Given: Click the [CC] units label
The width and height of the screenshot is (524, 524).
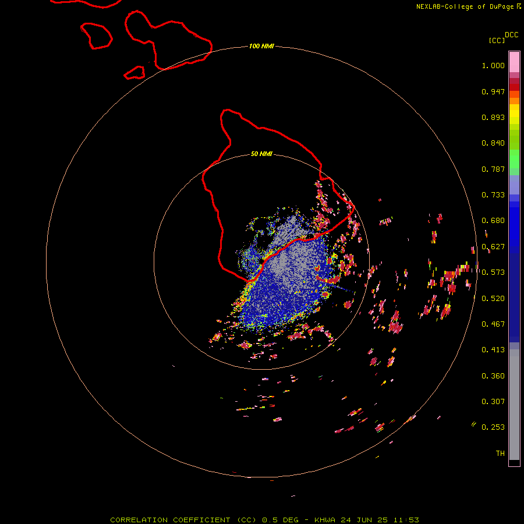Looking at the screenshot, I should [x=497, y=40].
